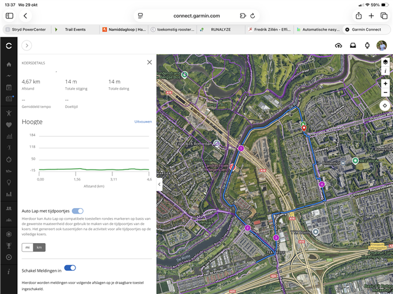This screenshot has width=393, height=294.
Task: Close the Koersdetails panel
Action: 149,62
